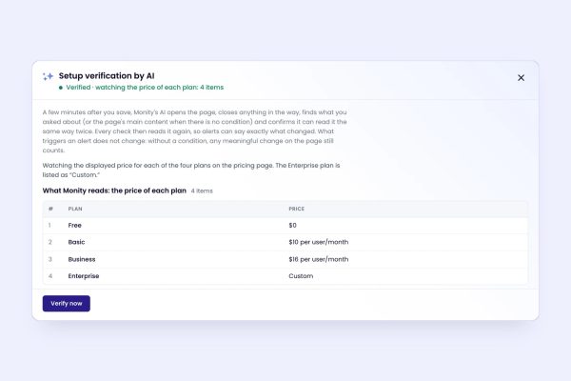The image size is (571, 381).
Task: Click row number 1 in table
Action: (x=49, y=226)
